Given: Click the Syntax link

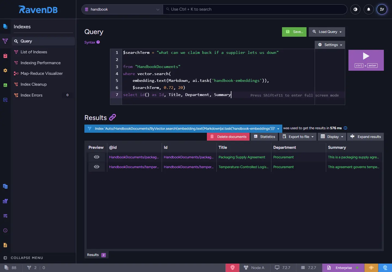Looking at the screenshot, I should point(90,42).
